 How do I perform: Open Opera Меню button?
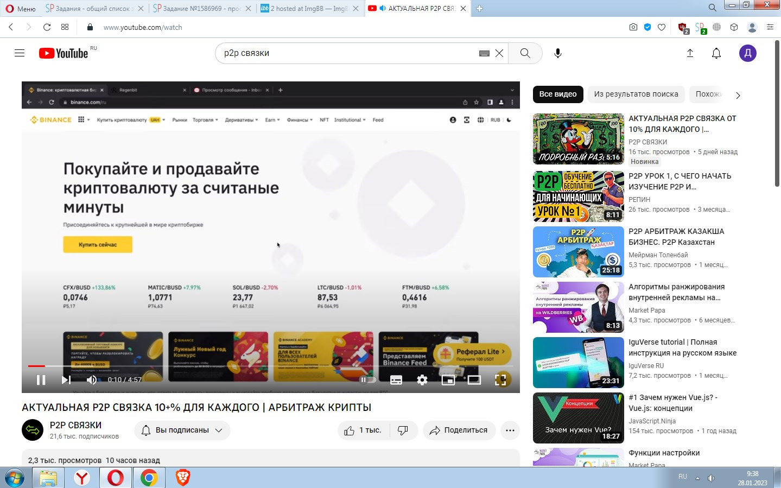click(21, 9)
